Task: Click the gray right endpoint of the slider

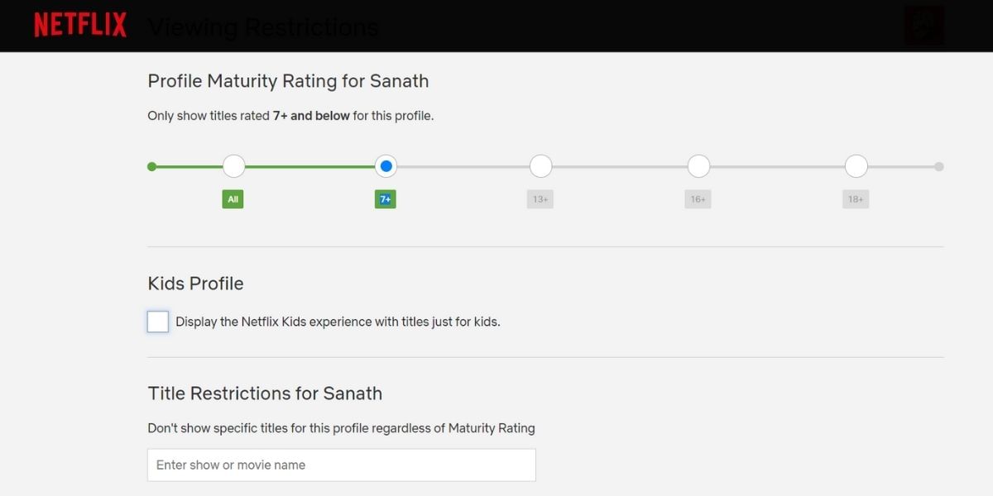Action: 938,166
